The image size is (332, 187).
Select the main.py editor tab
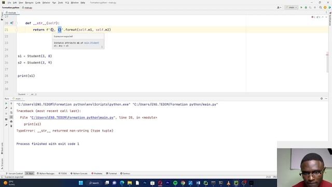[x=11, y=12]
